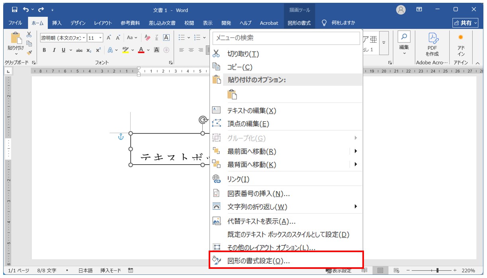The width and height of the screenshot is (487, 278).
Task: Click the Text Effects outlined A icon
Action: tap(110, 50)
